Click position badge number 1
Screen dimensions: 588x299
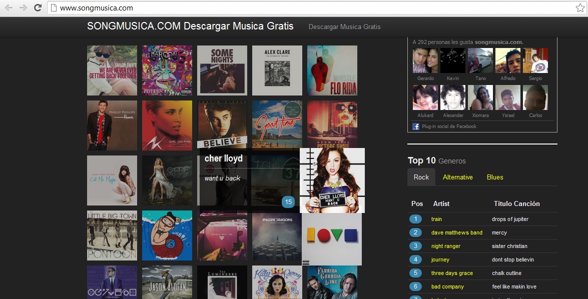415,219
